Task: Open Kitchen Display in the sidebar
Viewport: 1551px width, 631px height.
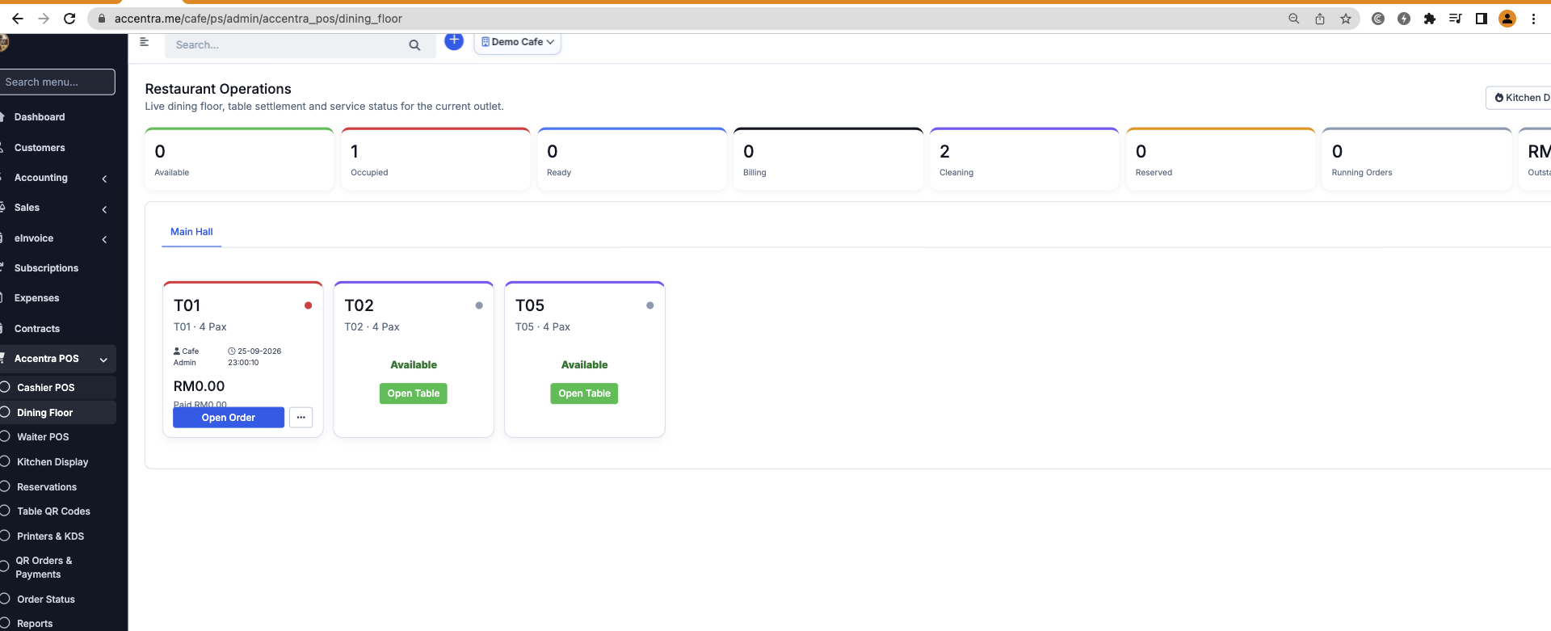Action: click(x=53, y=462)
